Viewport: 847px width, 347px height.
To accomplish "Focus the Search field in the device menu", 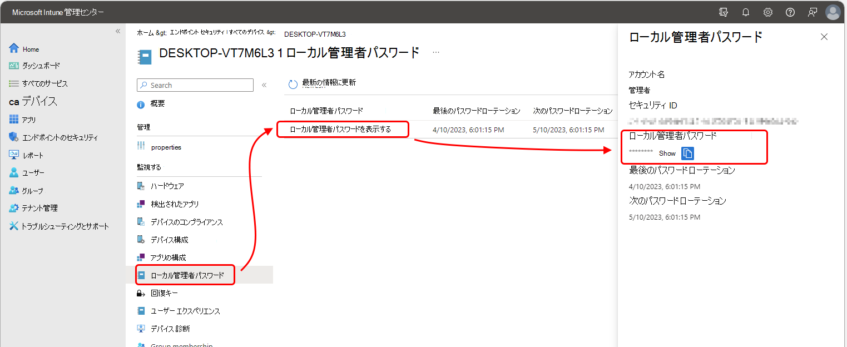I will [x=195, y=85].
